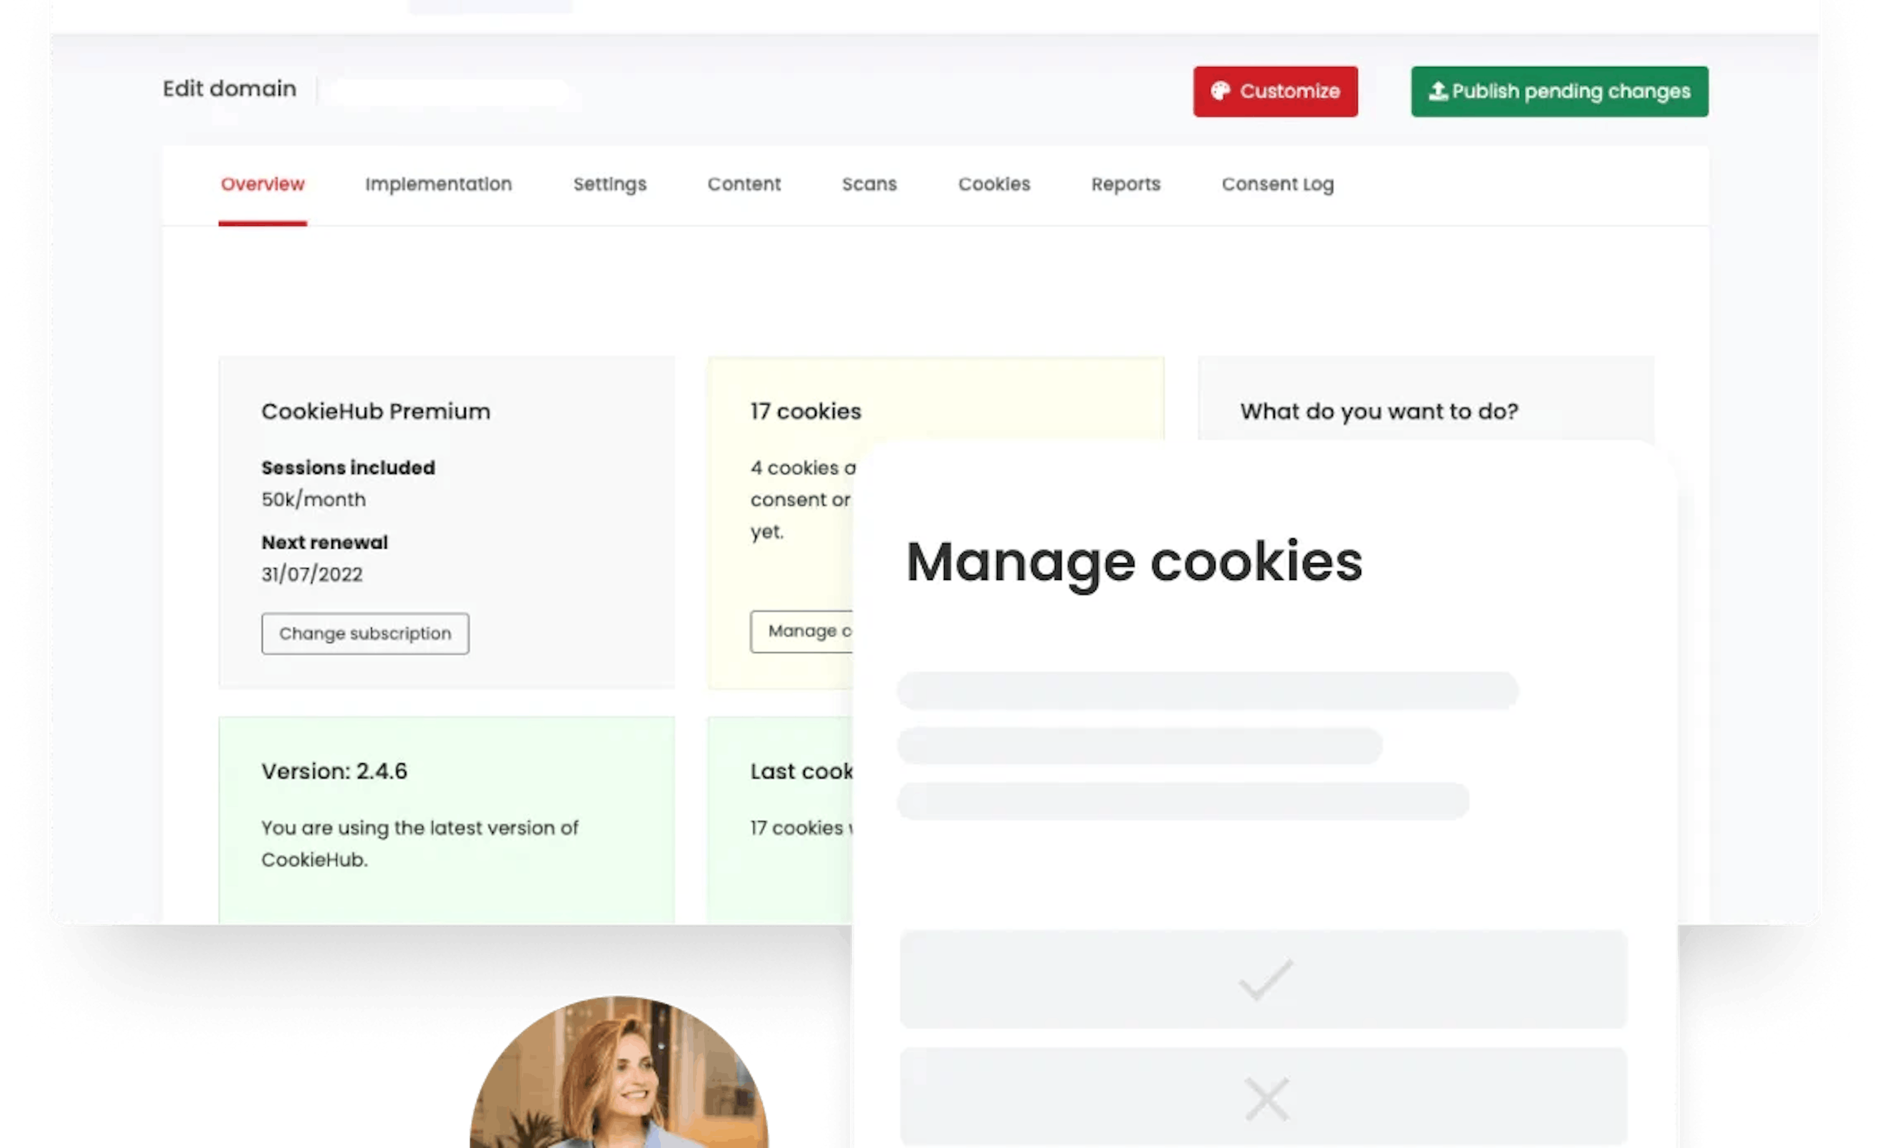Click the 17 cookies card heading

click(x=805, y=411)
